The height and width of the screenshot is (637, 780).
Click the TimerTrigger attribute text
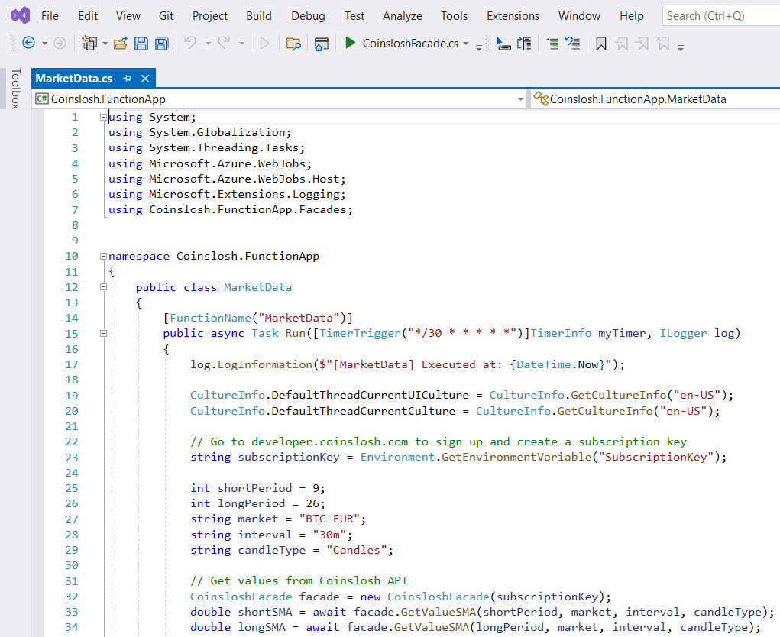tap(360, 333)
